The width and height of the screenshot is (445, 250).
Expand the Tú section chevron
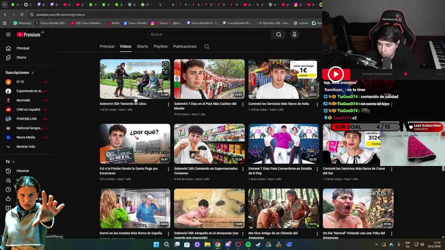point(14,162)
